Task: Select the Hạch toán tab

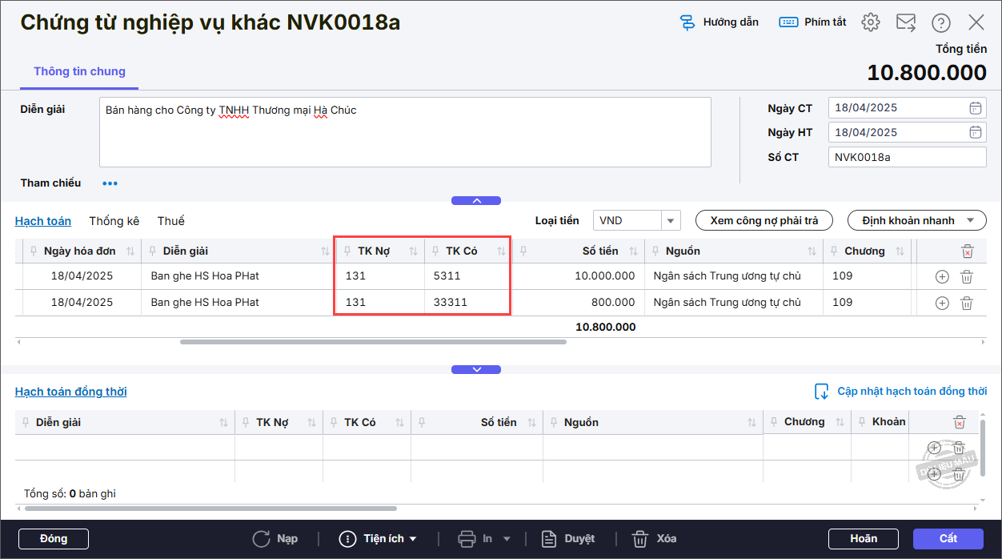Action: coord(43,221)
